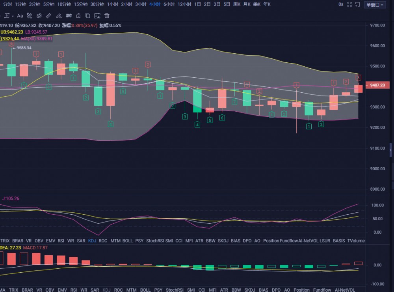The height and width of the screenshot is (292, 394).
Task: Click the 周K timeframe option
Action: point(236,4)
